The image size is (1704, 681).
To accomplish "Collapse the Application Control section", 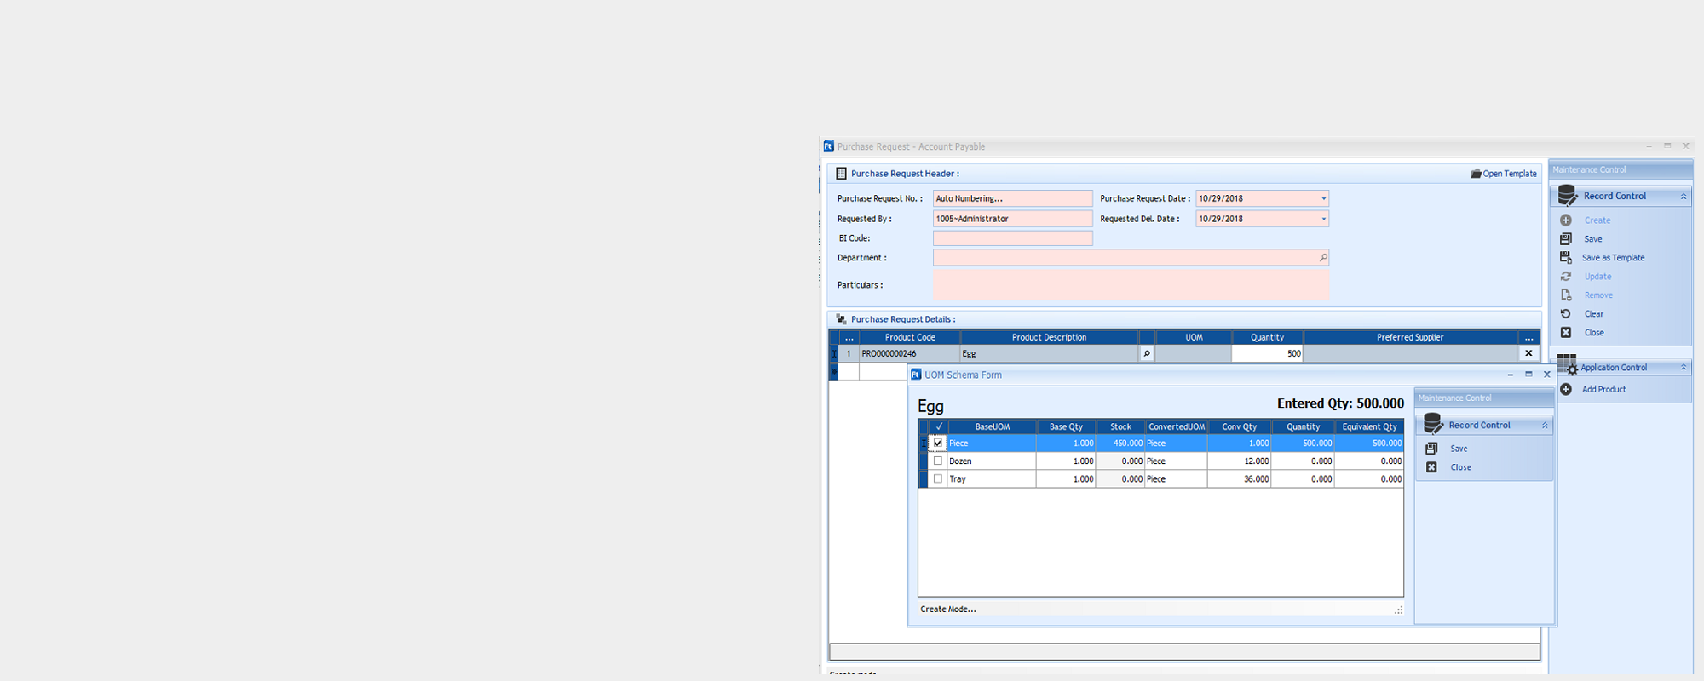I will [x=1684, y=368].
